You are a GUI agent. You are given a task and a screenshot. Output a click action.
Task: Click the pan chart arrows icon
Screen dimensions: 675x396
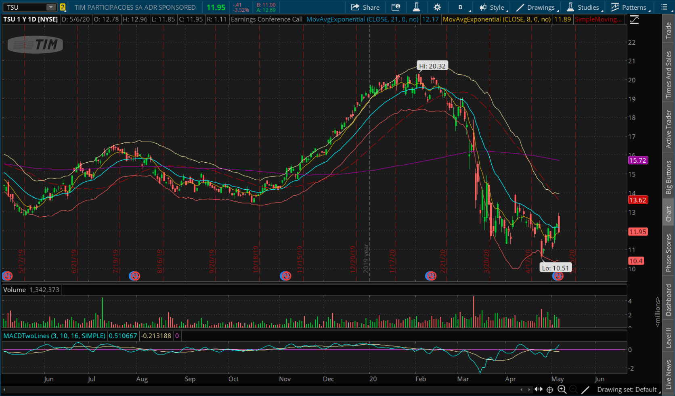539,390
